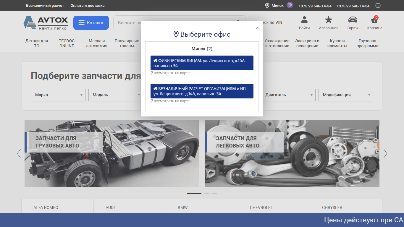Click the AVTOX logo

click(46, 23)
